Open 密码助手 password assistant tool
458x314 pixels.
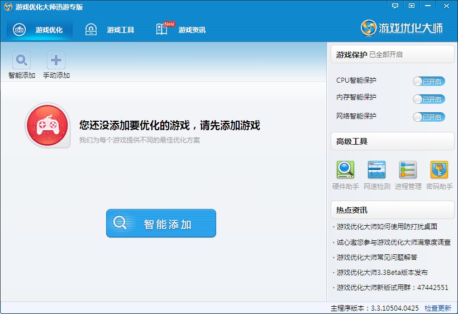(439, 170)
